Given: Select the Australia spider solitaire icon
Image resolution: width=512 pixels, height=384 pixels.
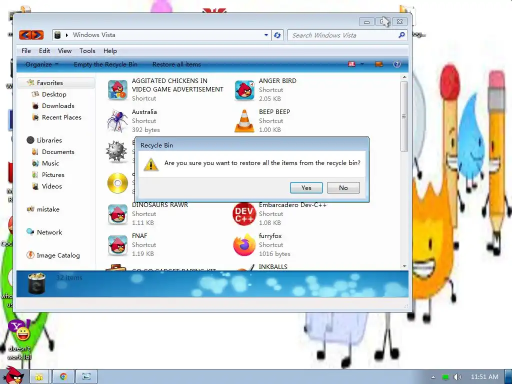Looking at the screenshot, I should point(117,120).
